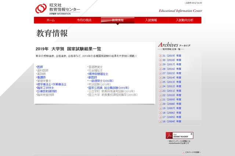
Task: Click the grayed 薬剤師 entry
Action: tap(41, 74)
